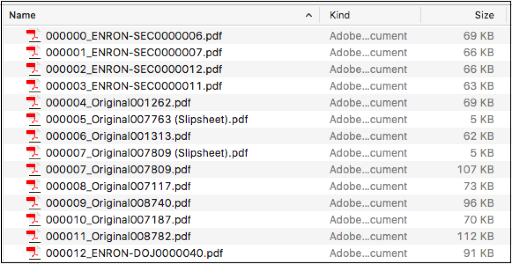Click the 96 KB size value
This screenshot has width=512, height=264.
479,203
